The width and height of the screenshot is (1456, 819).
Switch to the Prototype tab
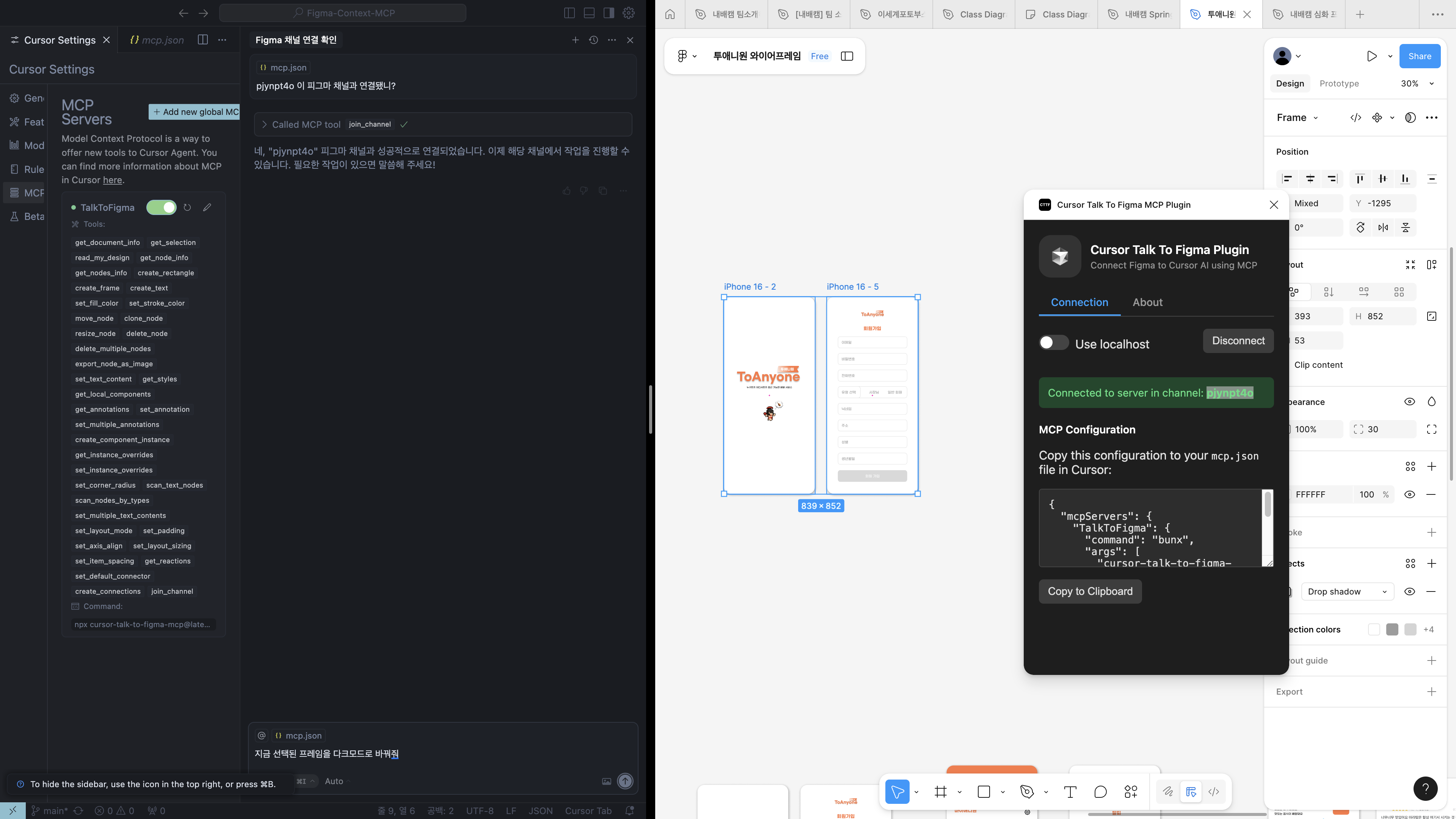click(1339, 84)
